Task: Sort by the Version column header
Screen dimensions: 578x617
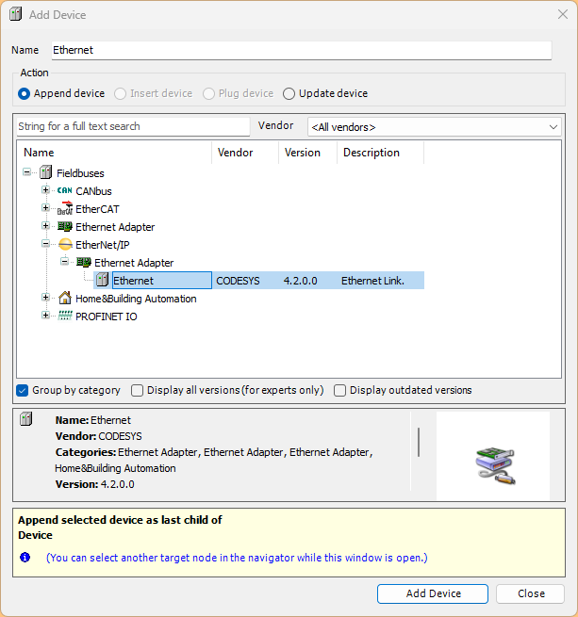Action: pos(308,153)
